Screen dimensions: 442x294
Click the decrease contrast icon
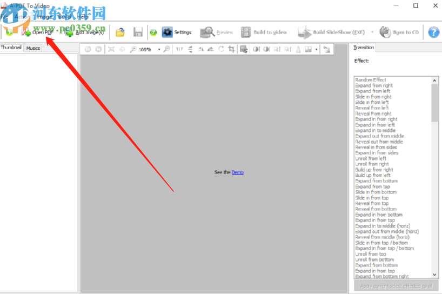266,49
